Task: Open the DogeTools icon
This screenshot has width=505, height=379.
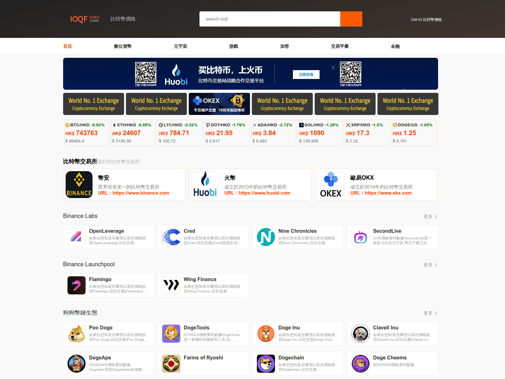Action: point(171,334)
